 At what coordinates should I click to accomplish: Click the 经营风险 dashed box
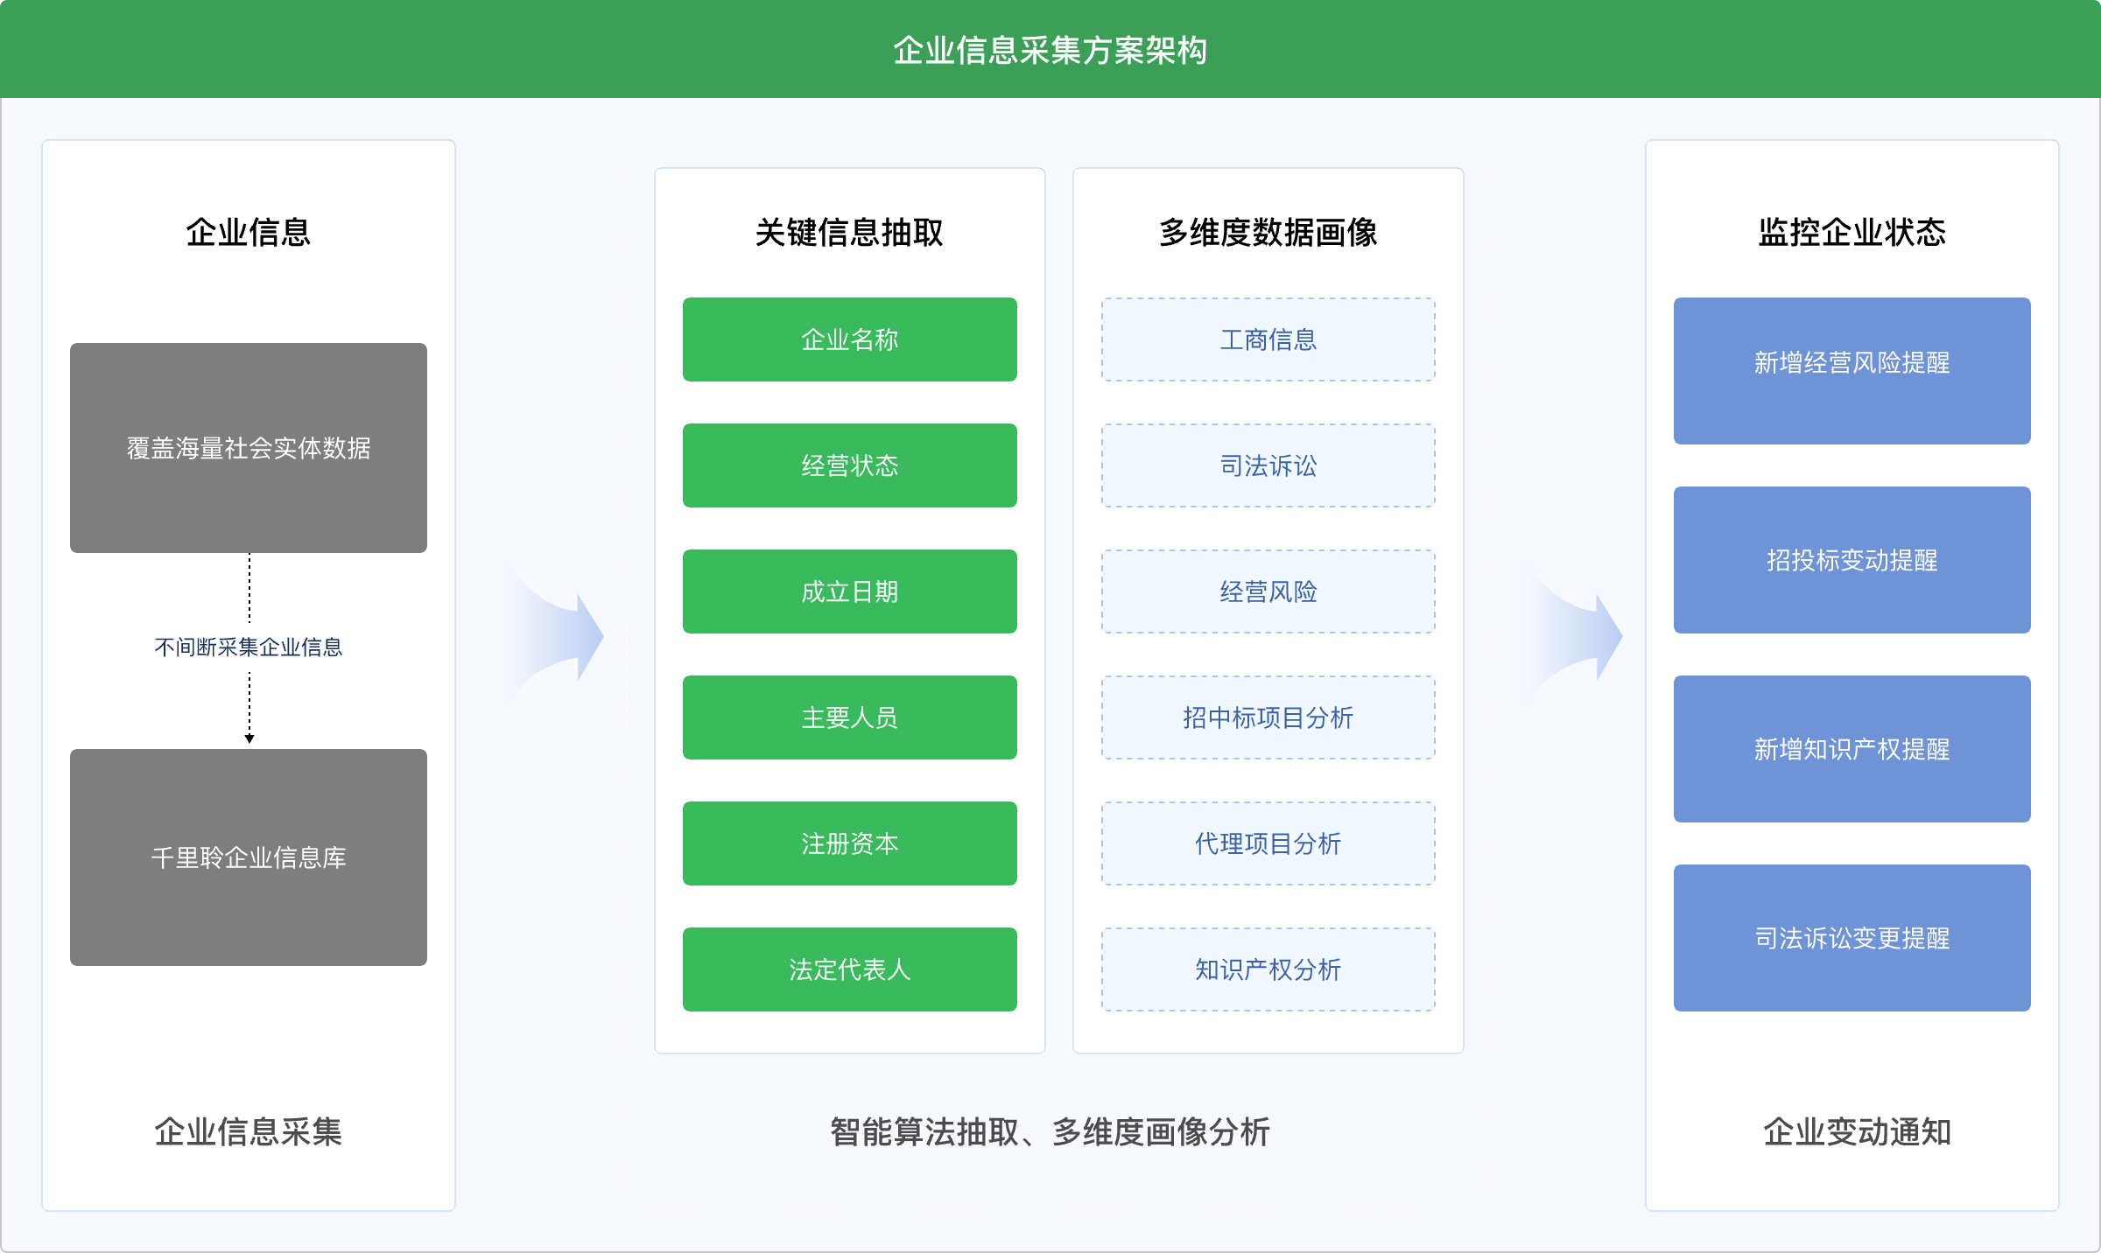point(1268,591)
